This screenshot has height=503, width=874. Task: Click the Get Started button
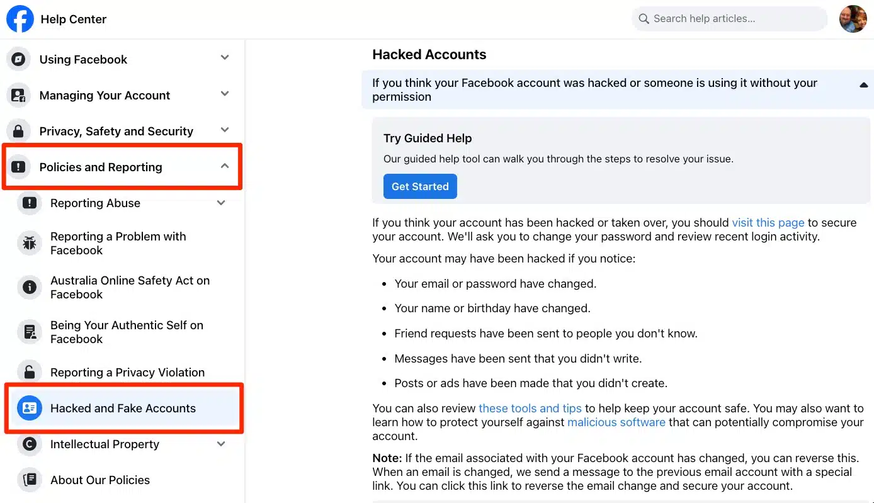click(x=420, y=186)
